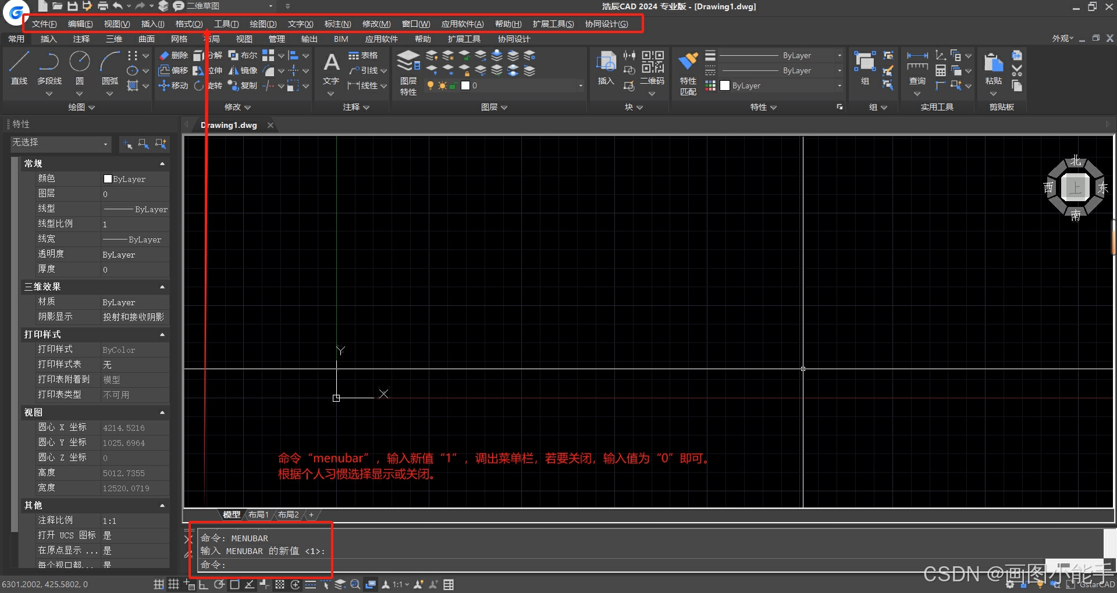Toggle layer 0 on/off lightbulb
This screenshot has width=1117, height=593.
coord(431,85)
